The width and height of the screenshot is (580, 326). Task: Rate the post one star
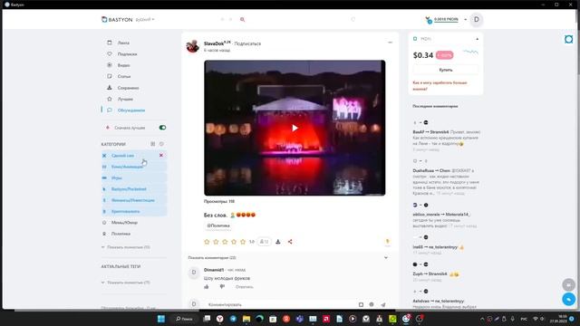207,242
